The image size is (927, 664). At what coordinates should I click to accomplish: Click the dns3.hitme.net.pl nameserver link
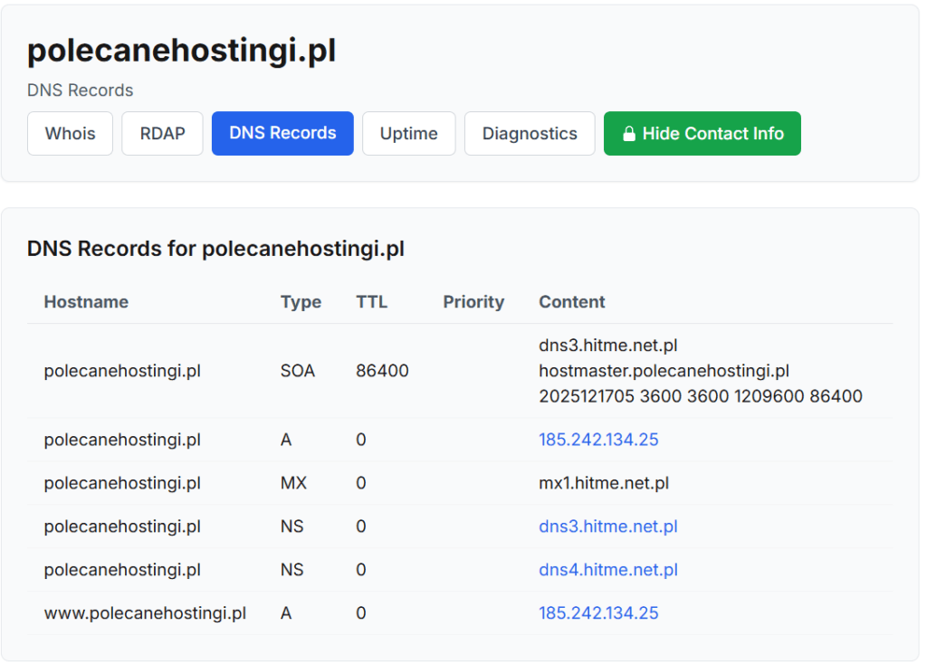click(607, 526)
